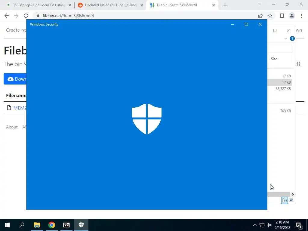
Task: Show hidden system tray icons
Action: [x=254, y=225]
